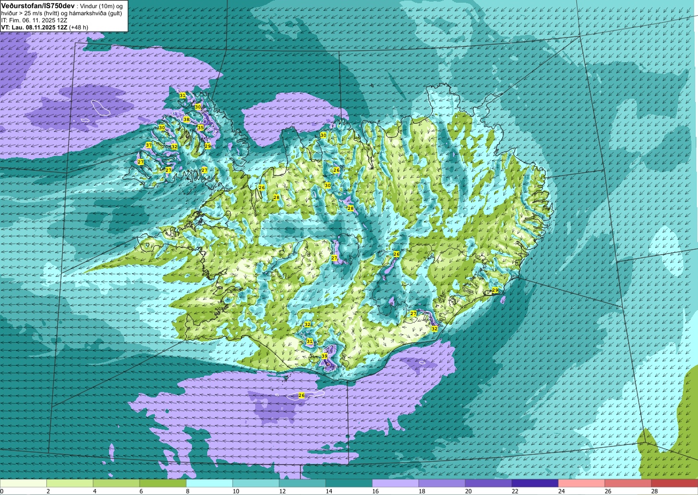Image resolution: width=698 pixels, height=495 pixels.
Task: Click the salmon 26–28 m/s legend swatch
Action: [x=628, y=483]
